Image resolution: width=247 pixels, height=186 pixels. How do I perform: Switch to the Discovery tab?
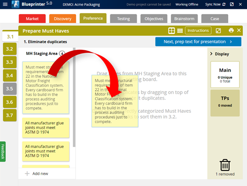[x=62, y=19]
